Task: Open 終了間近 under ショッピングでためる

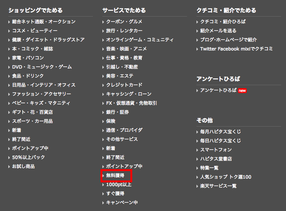Action: [x=21, y=139]
